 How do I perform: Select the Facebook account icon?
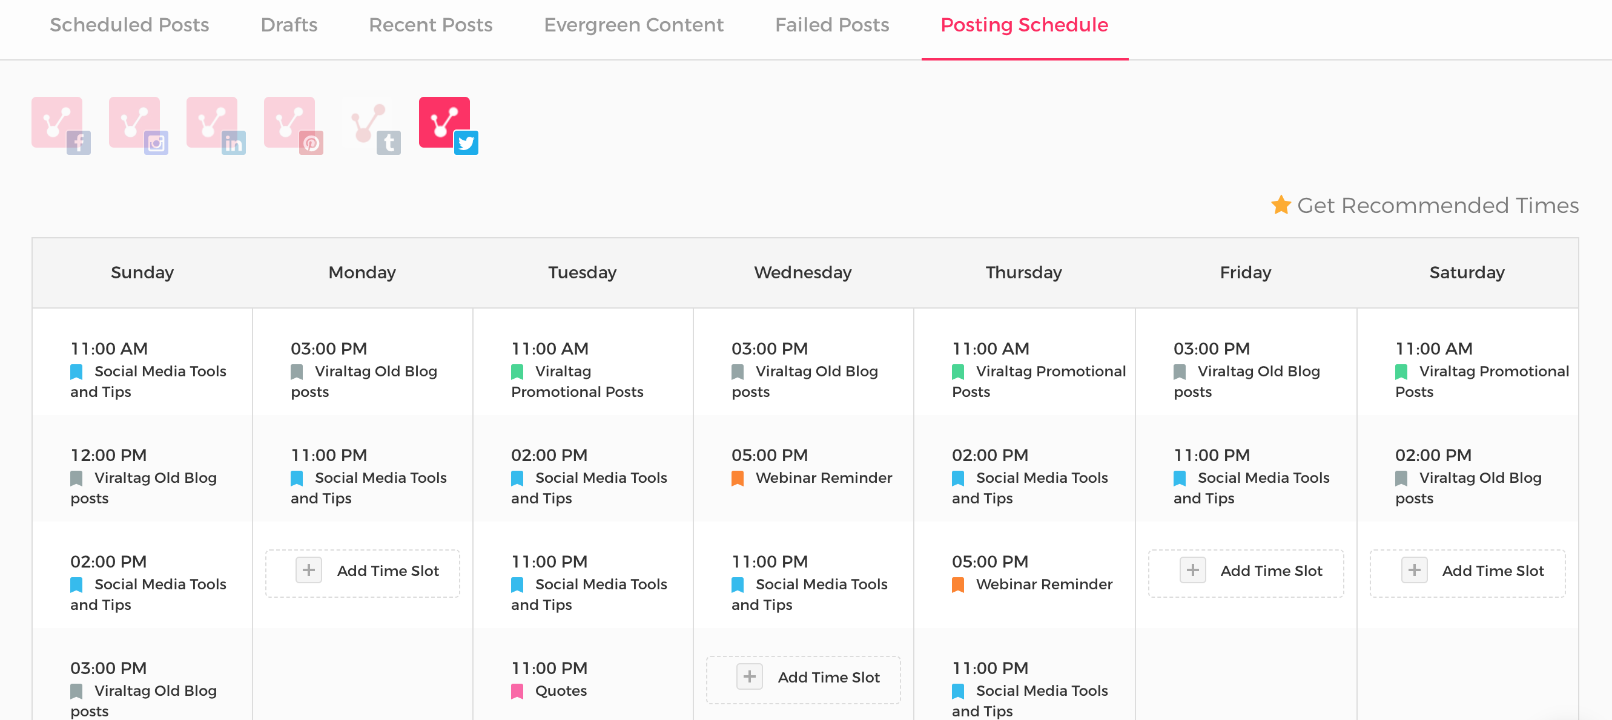pos(59,124)
